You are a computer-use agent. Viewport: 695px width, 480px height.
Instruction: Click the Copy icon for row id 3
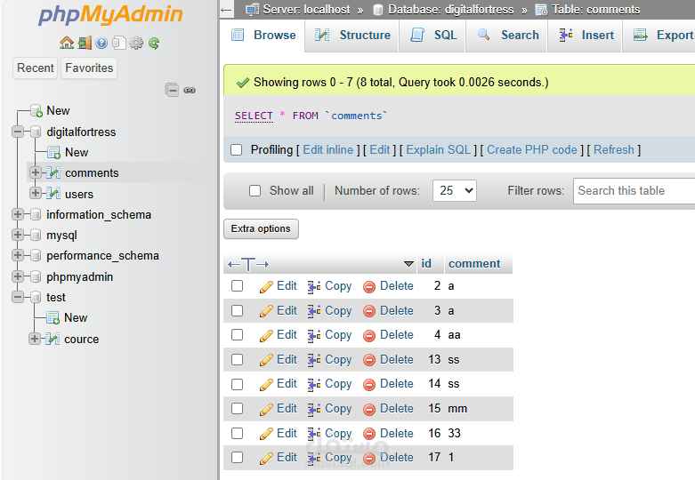pos(314,311)
